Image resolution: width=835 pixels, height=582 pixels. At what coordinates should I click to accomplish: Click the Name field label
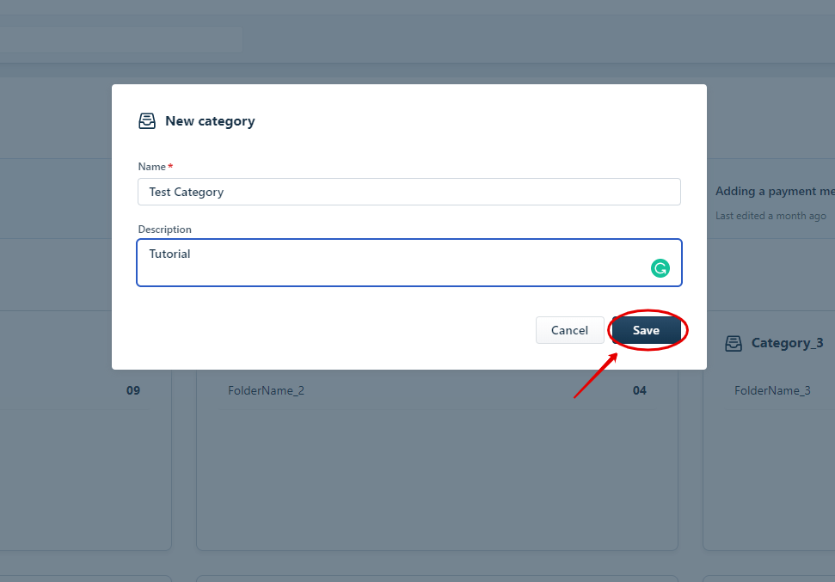coord(151,167)
